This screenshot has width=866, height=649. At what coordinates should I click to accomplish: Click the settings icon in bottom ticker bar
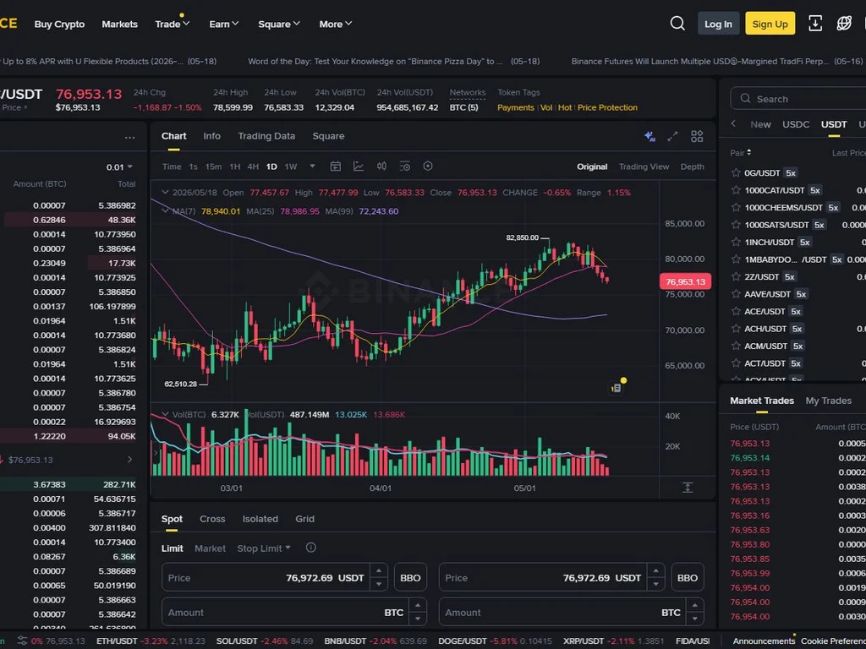pos(22,641)
